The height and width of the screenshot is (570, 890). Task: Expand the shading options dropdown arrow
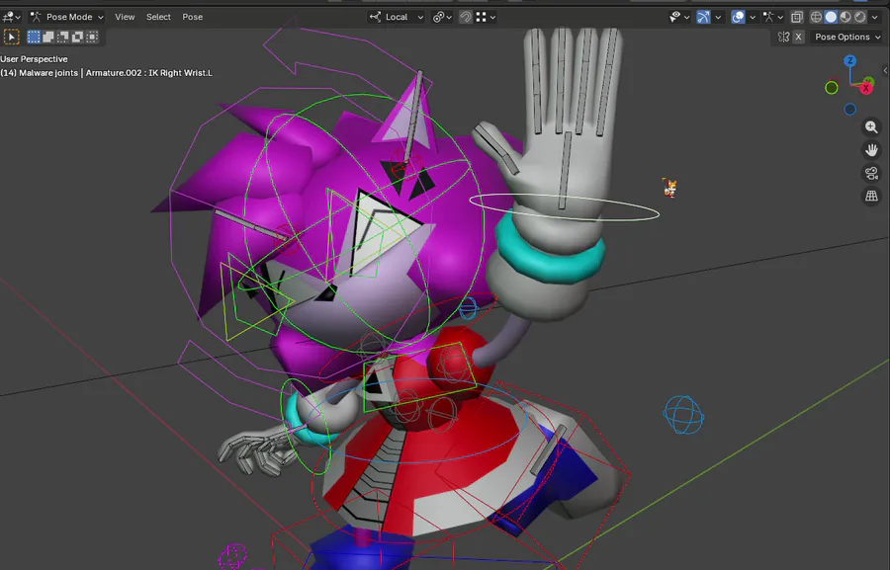875,17
